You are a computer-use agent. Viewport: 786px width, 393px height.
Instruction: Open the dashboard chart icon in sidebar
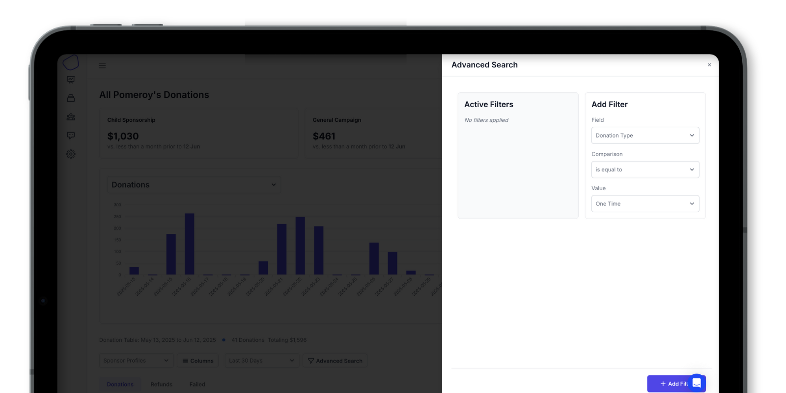click(71, 80)
